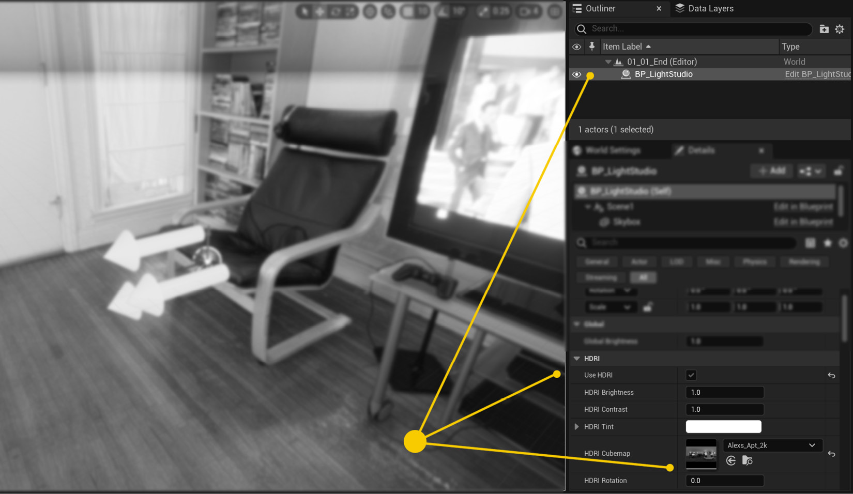The width and height of the screenshot is (853, 494).
Task: Open the Outliner settings gear
Action: click(x=840, y=29)
